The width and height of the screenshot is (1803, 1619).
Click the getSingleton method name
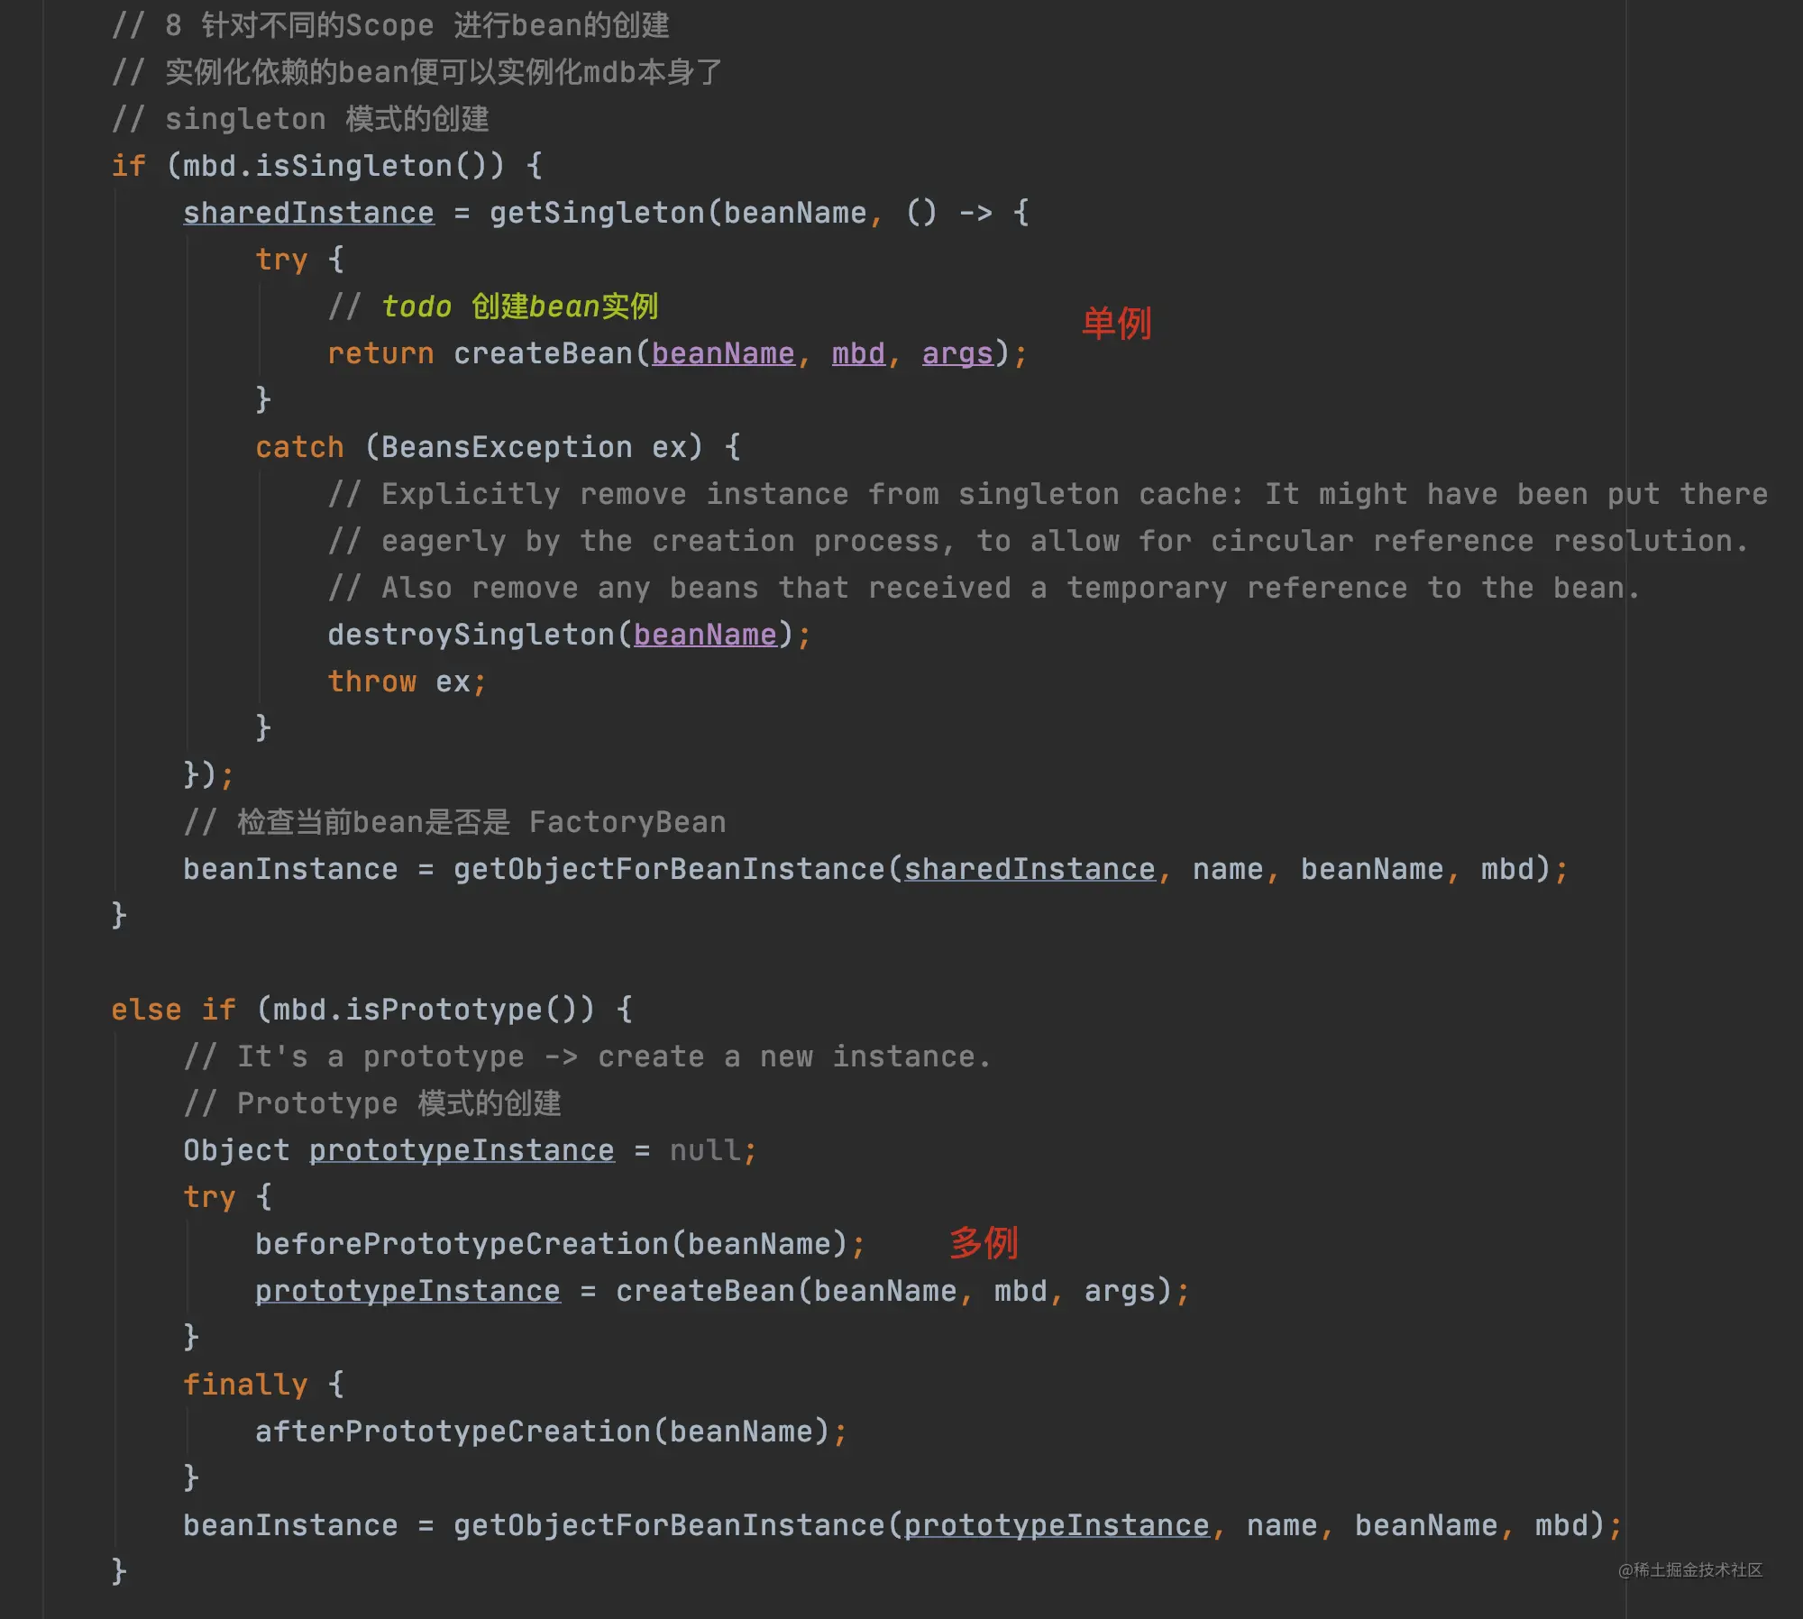(597, 213)
